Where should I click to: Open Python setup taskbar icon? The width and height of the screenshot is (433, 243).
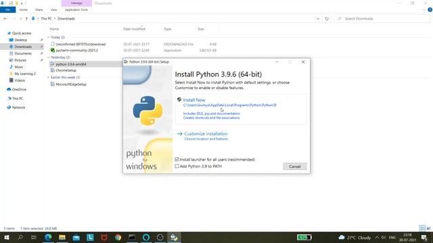pyautogui.click(x=174, y=237)
